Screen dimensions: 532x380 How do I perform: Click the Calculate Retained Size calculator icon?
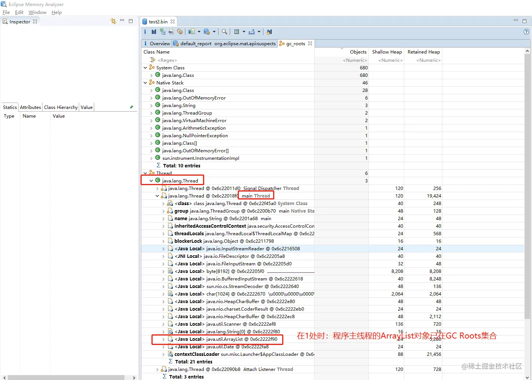click(237, 32)
